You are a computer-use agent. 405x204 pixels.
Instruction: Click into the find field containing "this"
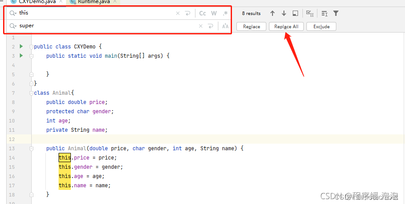click(96, 13)
